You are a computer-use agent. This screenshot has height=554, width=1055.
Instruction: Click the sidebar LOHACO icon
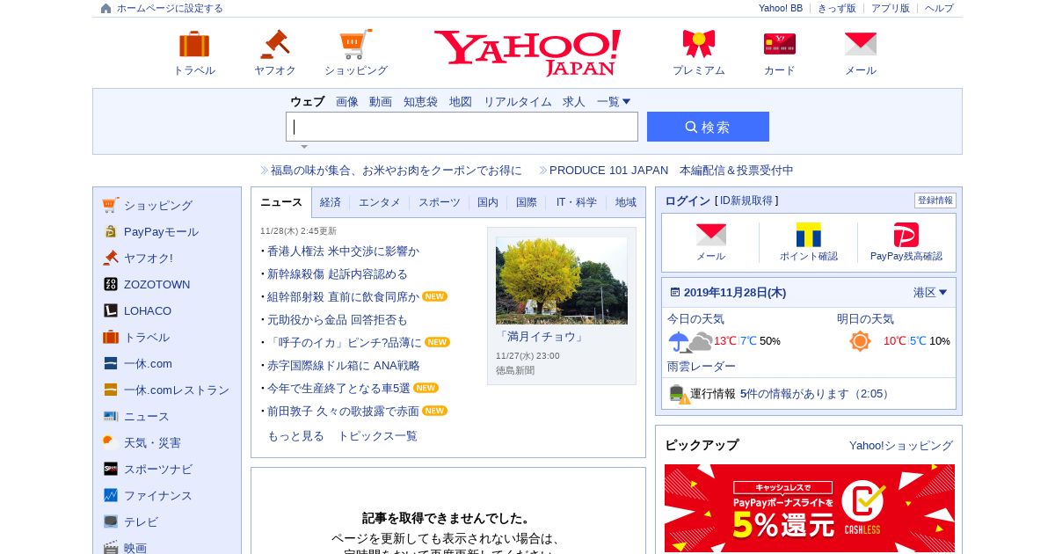110,310
